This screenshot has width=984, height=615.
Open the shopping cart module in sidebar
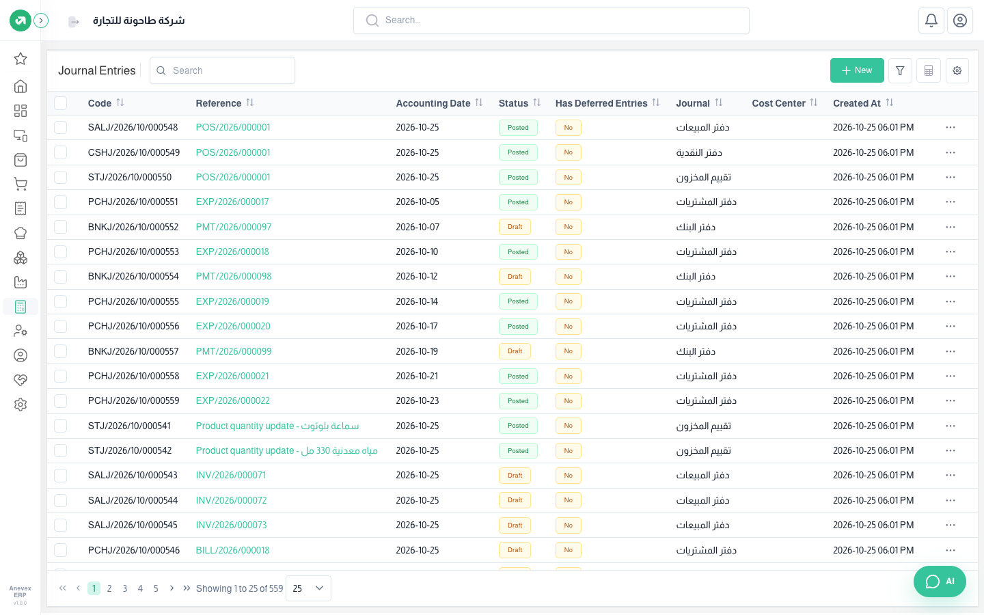tap(20, 184)
